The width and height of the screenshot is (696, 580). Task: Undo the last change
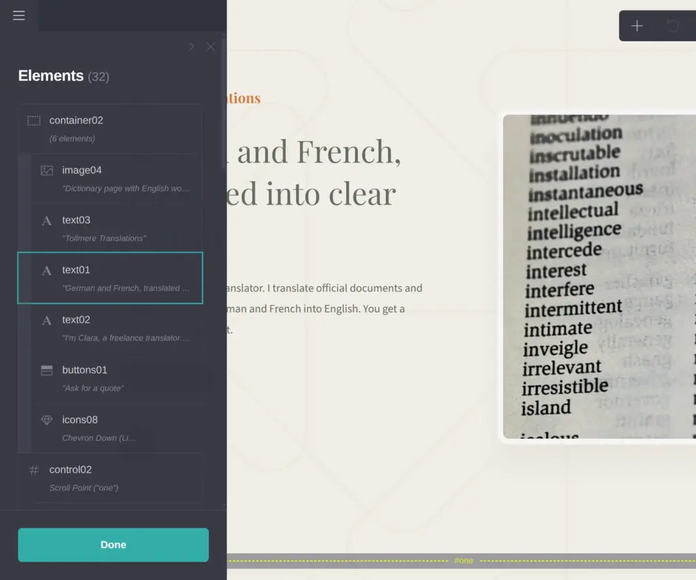tap(672, 26)
